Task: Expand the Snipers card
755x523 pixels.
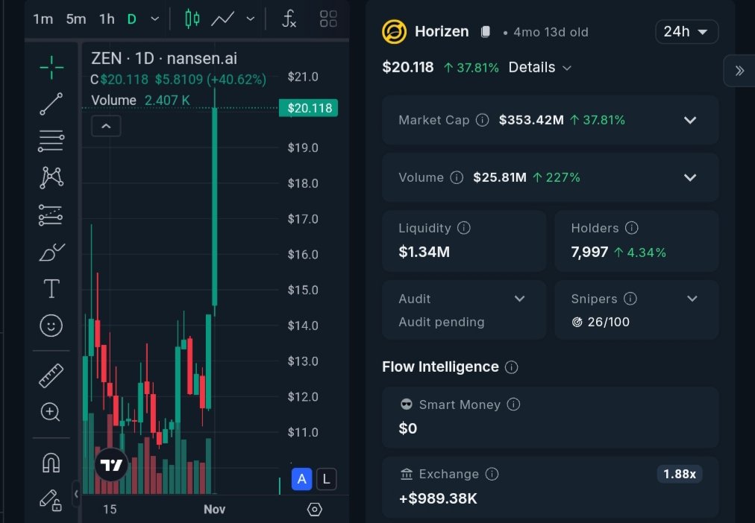Action: pos(692,299)
